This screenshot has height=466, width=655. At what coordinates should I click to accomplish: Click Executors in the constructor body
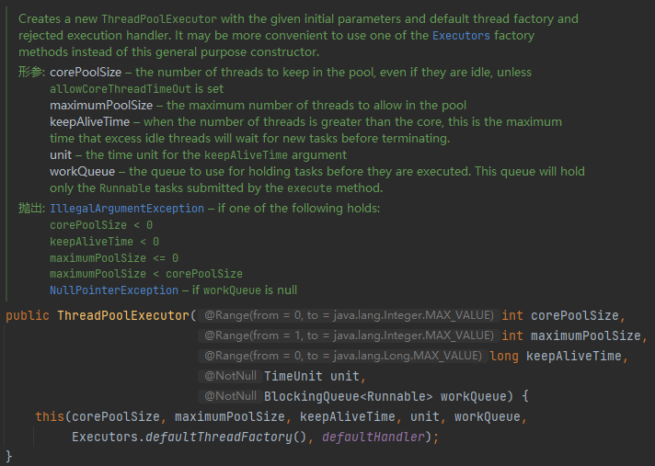[105, 437]
